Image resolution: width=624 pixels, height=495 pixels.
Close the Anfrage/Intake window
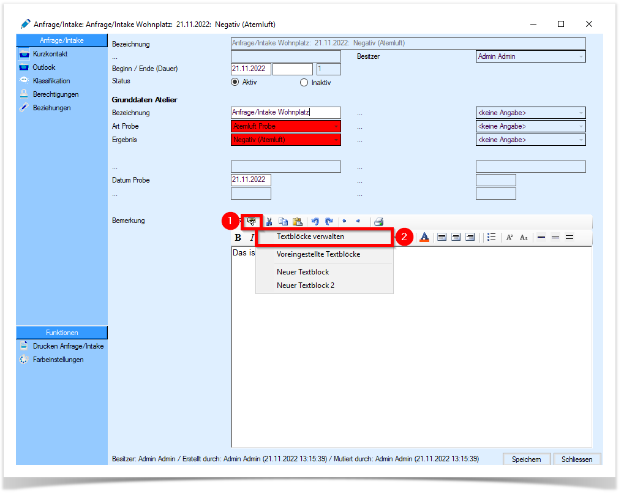coord(589,24)
